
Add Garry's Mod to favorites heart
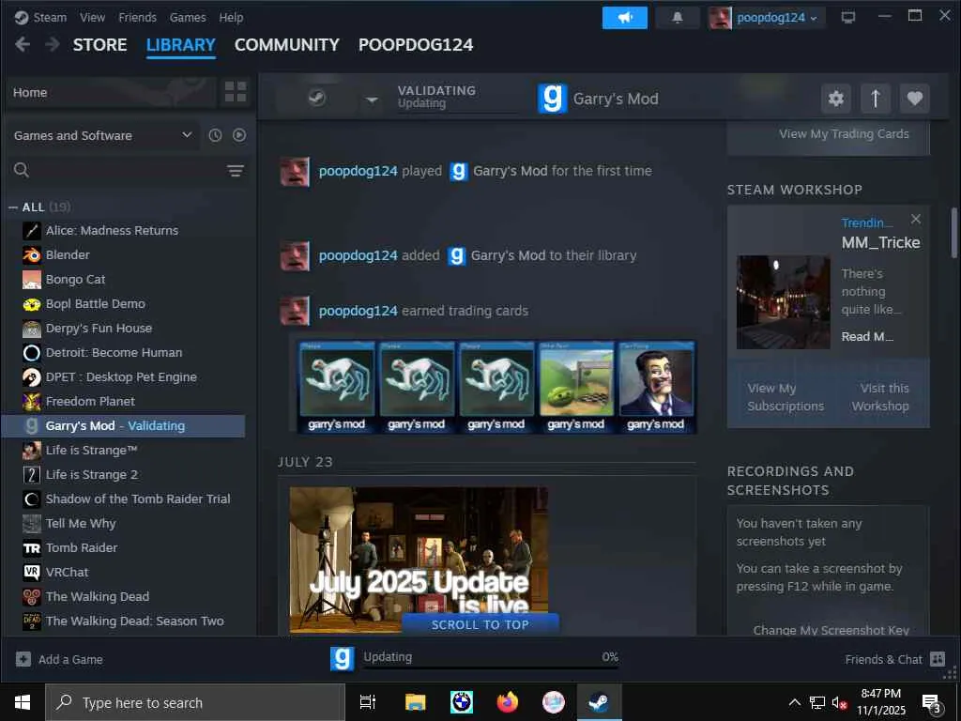click(x=914, y=99)
